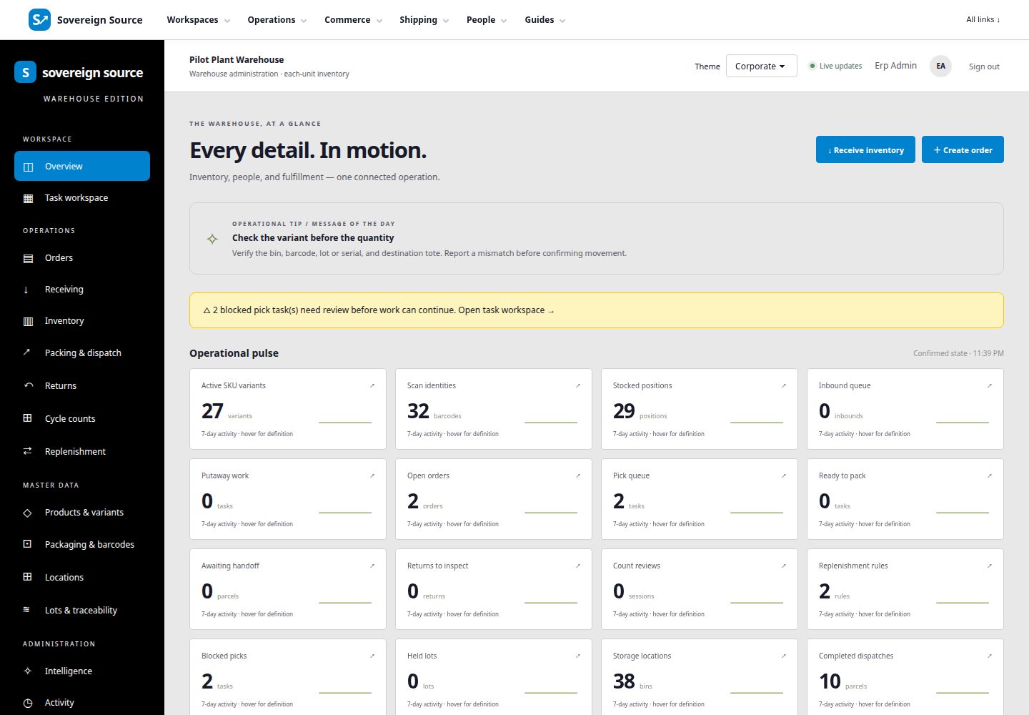Click the Held lots card
The image size is (1029, 715).
coord(494,676)
